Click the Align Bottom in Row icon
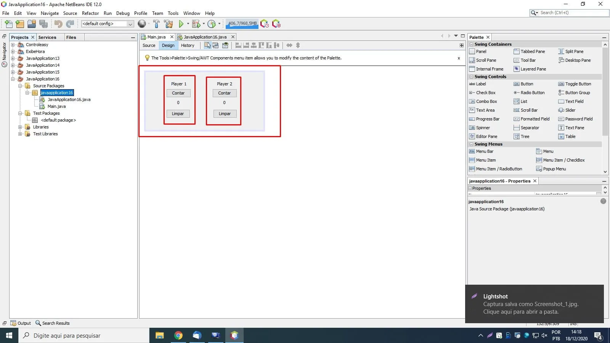 (269, 45)
